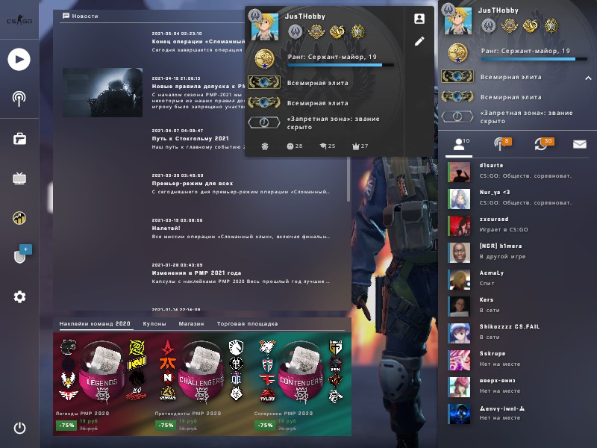This screenshot has width=597, height=448.
Task: Click the Fnatic team sticker logo
Action: (167, 363)
